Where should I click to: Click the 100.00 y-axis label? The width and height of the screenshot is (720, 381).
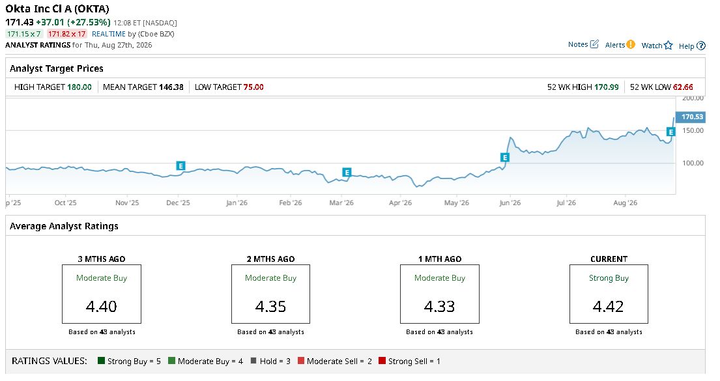693,163
